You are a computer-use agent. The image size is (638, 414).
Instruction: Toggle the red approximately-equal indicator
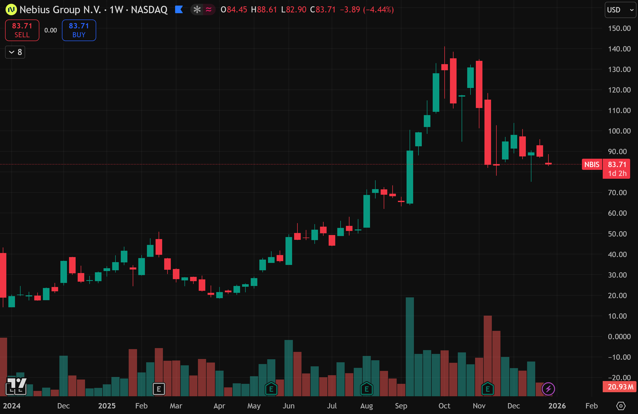pyautogui.click(x=209, y=10)
